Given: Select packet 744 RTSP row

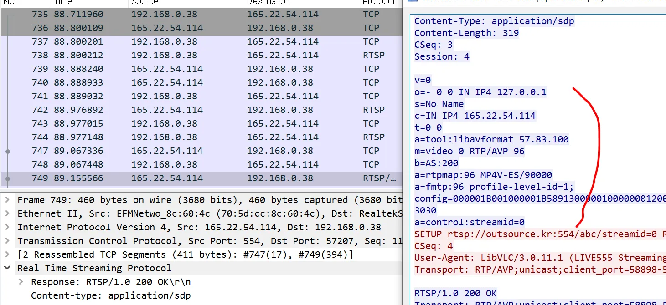Looking at the screenshot, I should tap(201, 137).
